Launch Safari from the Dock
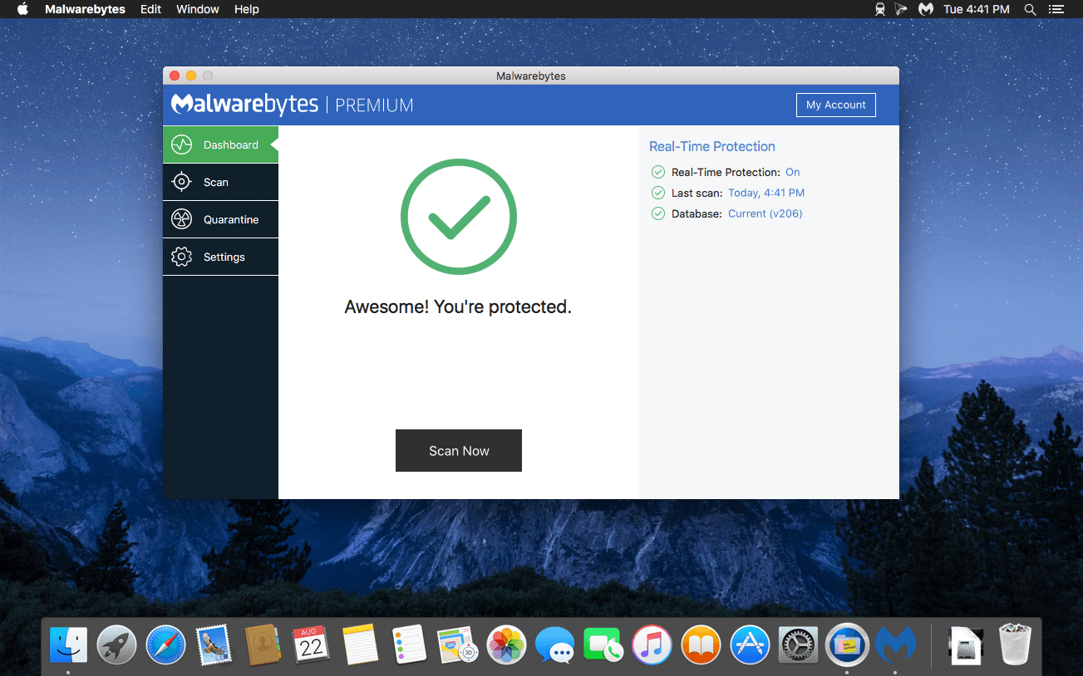 pyautogui.click(x=166, y=644)
